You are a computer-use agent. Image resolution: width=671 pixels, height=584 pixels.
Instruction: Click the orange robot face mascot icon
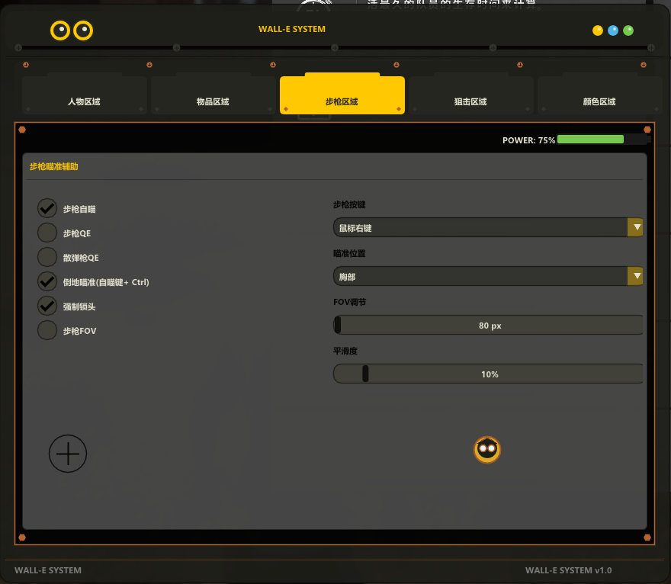pos(486,450)
